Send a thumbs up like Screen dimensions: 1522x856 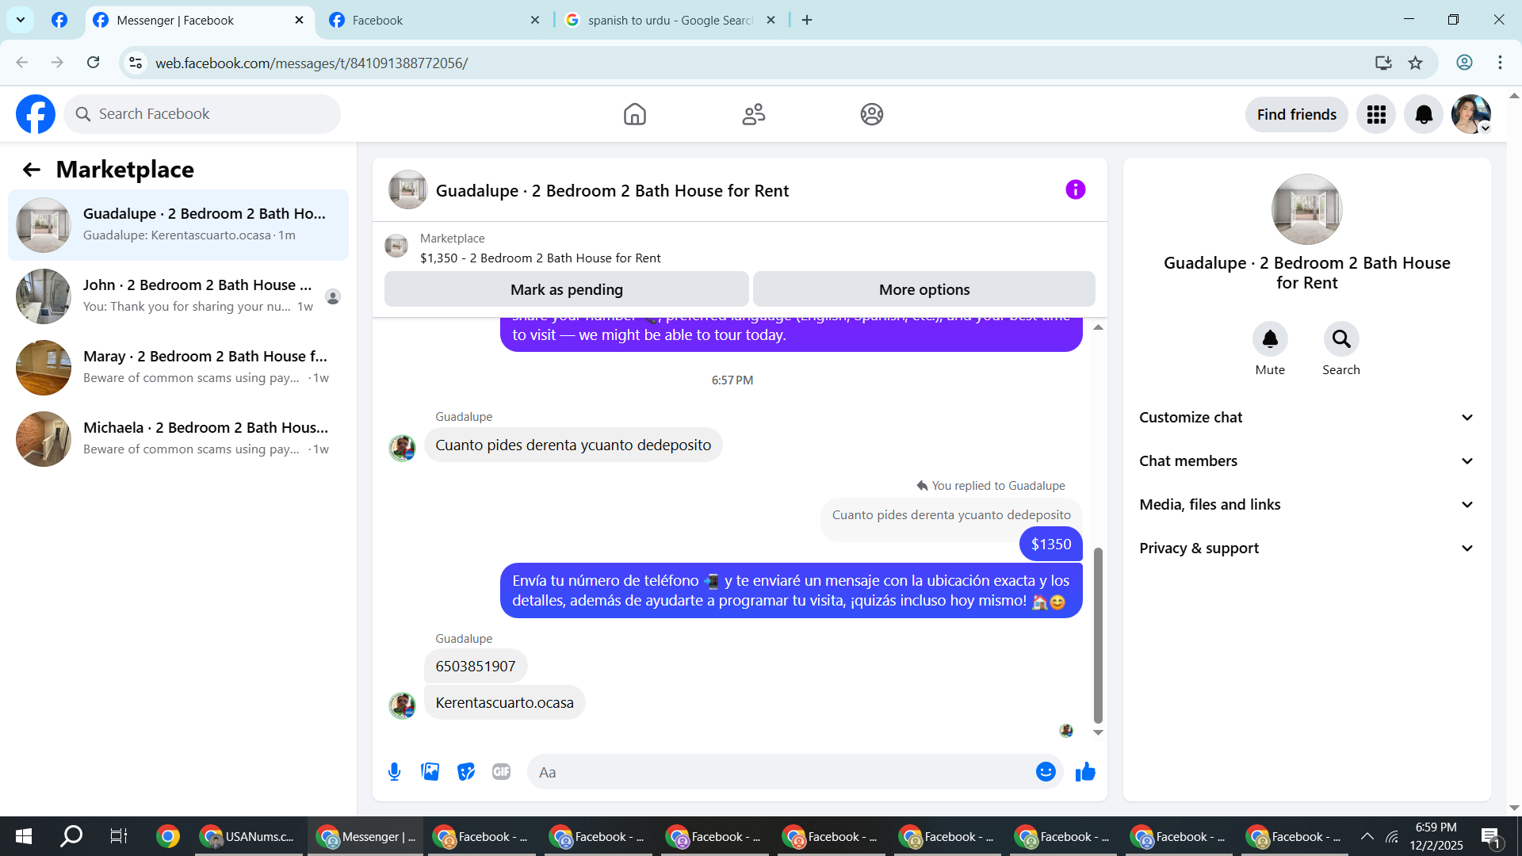(1085, 772)
